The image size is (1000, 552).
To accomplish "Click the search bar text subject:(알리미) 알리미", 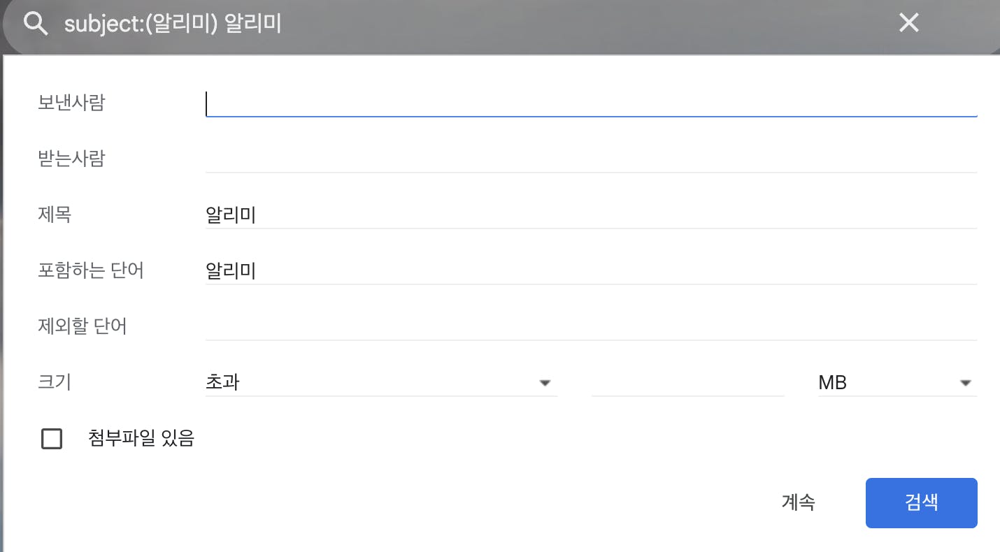I will tap(173, 24).
